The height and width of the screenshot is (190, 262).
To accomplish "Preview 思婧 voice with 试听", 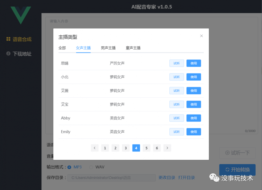I will coord(177,63).
